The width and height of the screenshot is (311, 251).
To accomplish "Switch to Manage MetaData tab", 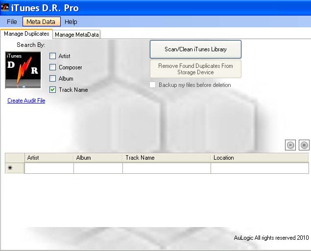I will pyautogui.click(x=76, y=35).
